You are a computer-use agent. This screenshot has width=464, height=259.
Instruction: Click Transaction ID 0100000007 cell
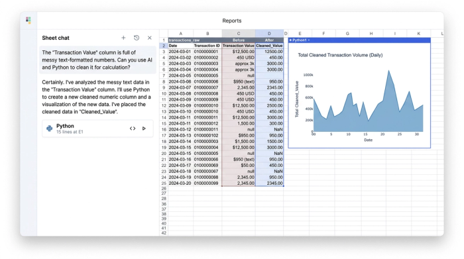207,87
